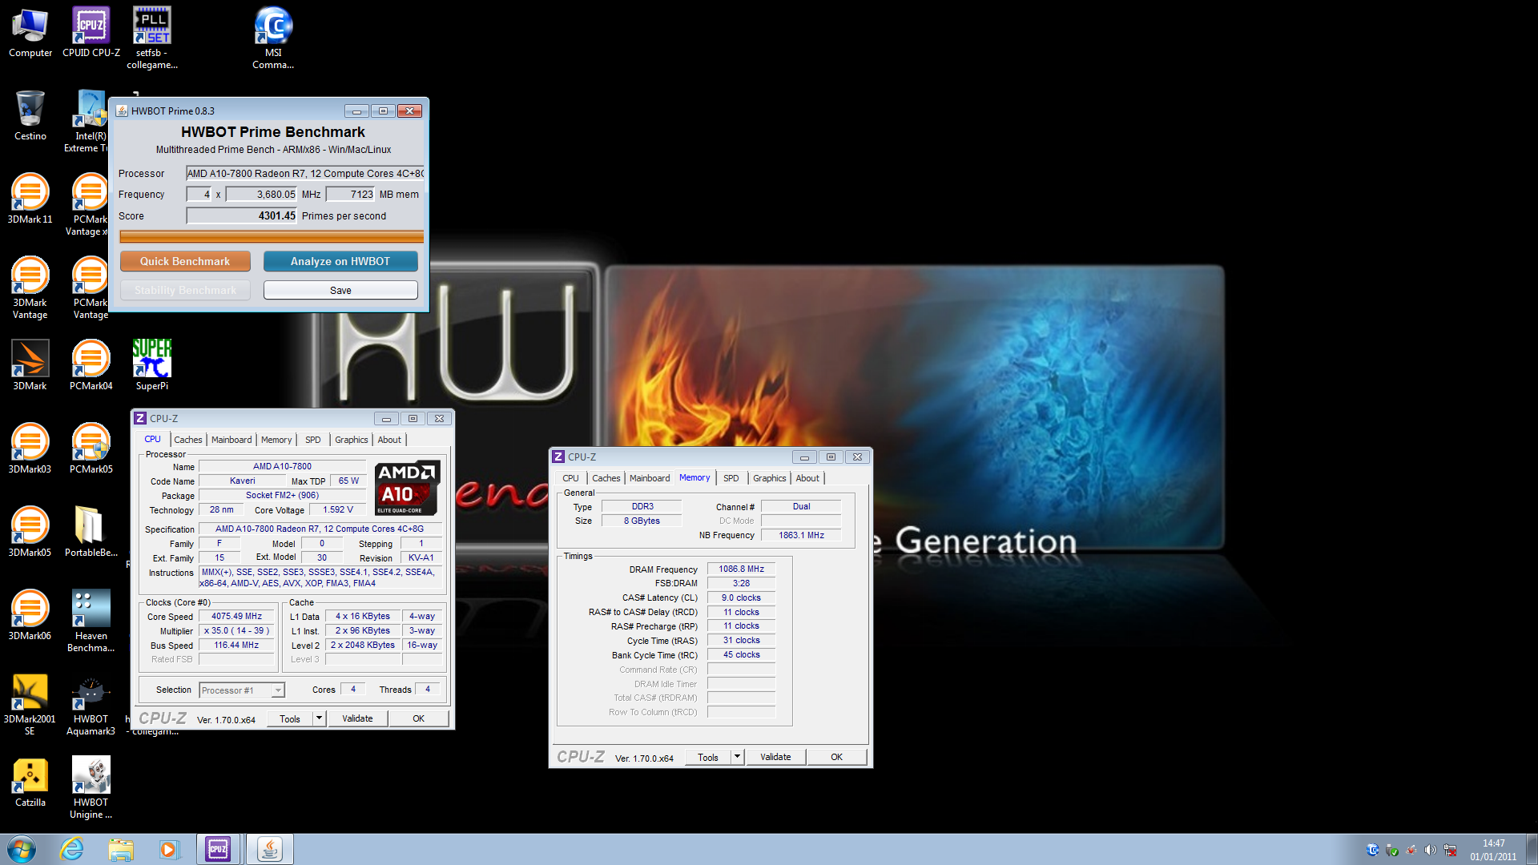
Task: Click Validate in CPU-Z Memory window
Action: click(775, 757)
